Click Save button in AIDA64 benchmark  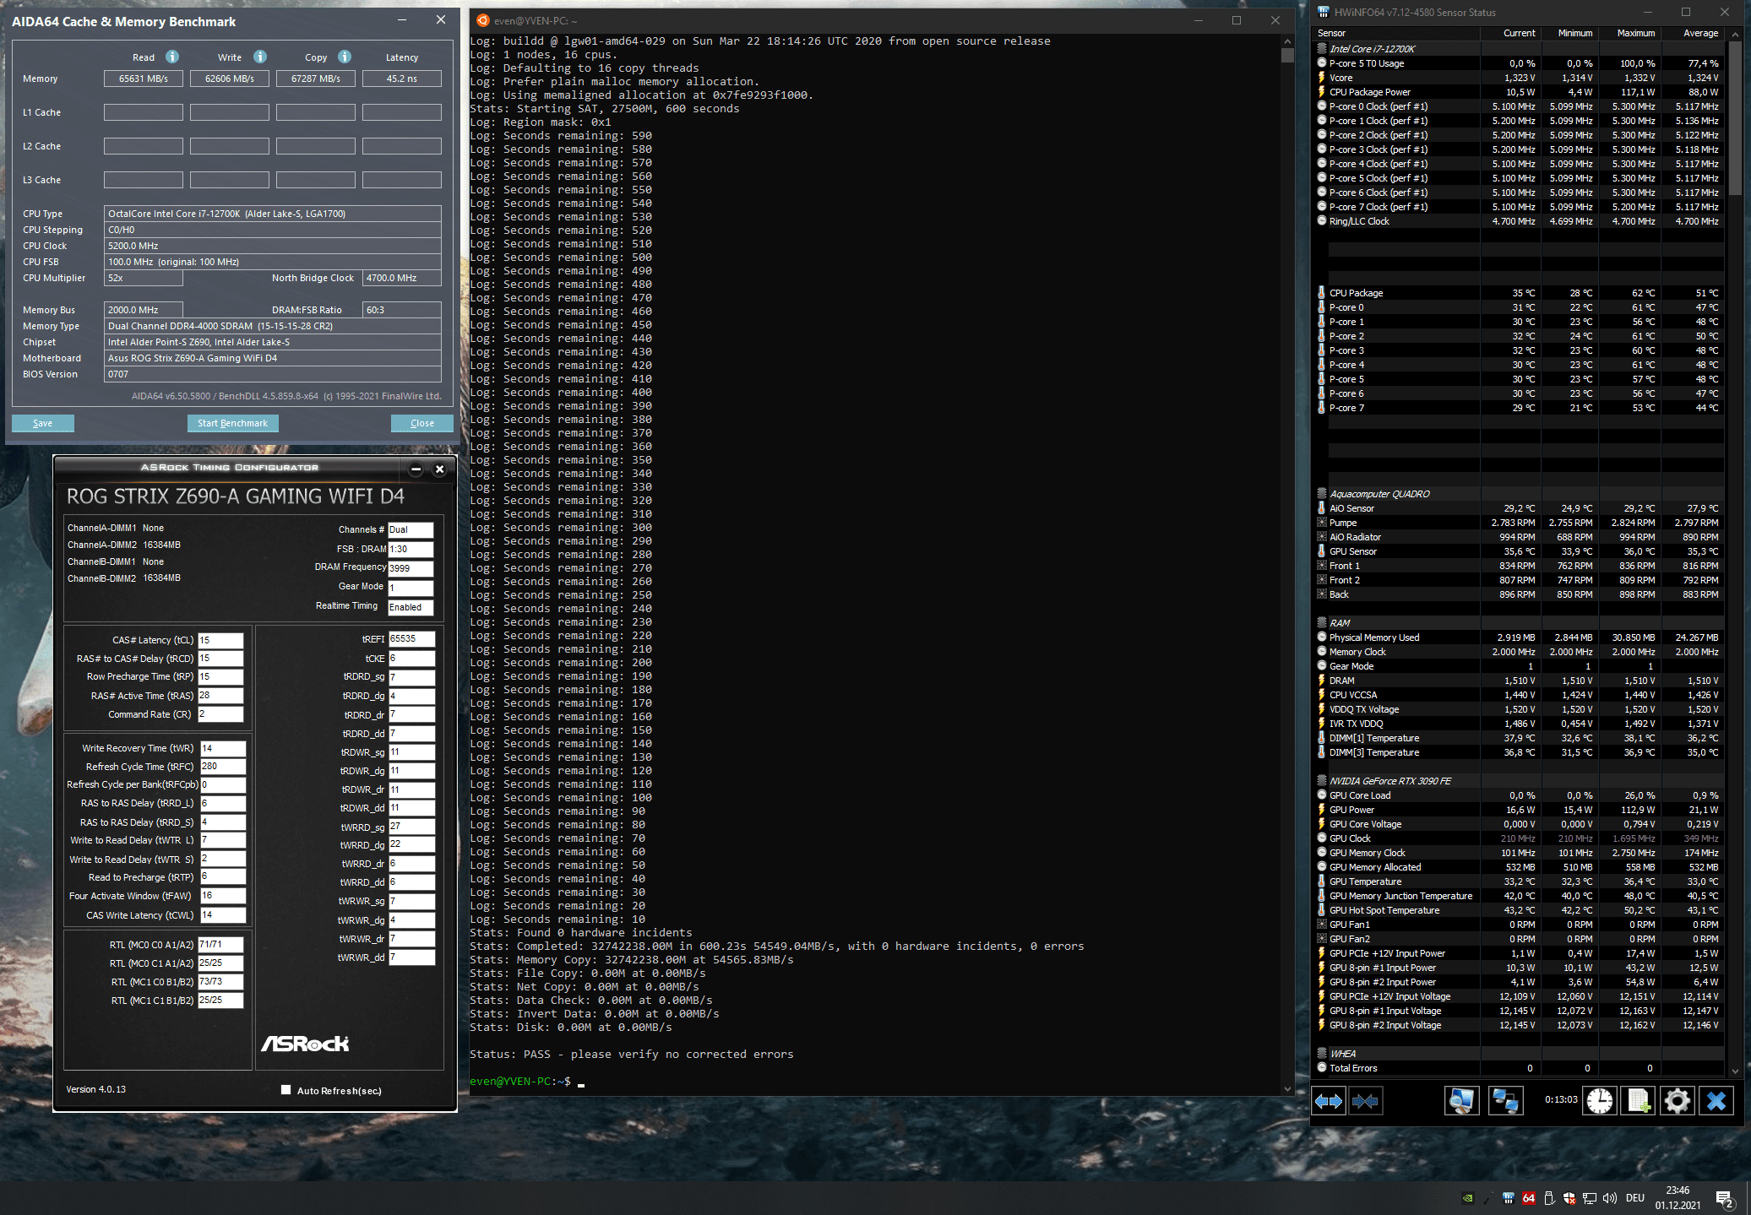point(43,423)
